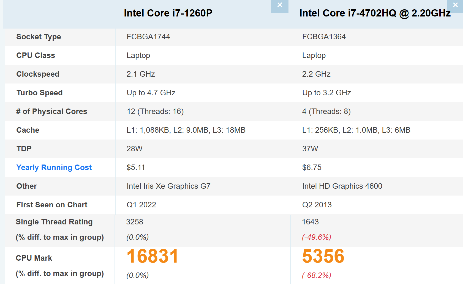The width and height of the screenshot is (463, 284).
Task: Click the FCBGA1744 socket value
Action: pos(148,37)
